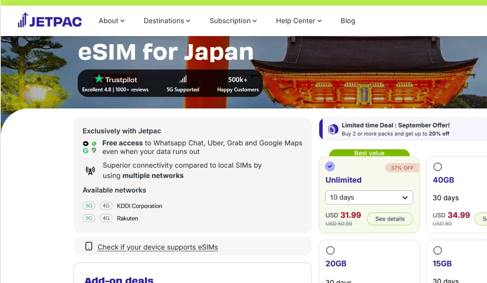Click the 37% OFF badge
This screenshot has height=283, width=487.
[x=402, y=168]
